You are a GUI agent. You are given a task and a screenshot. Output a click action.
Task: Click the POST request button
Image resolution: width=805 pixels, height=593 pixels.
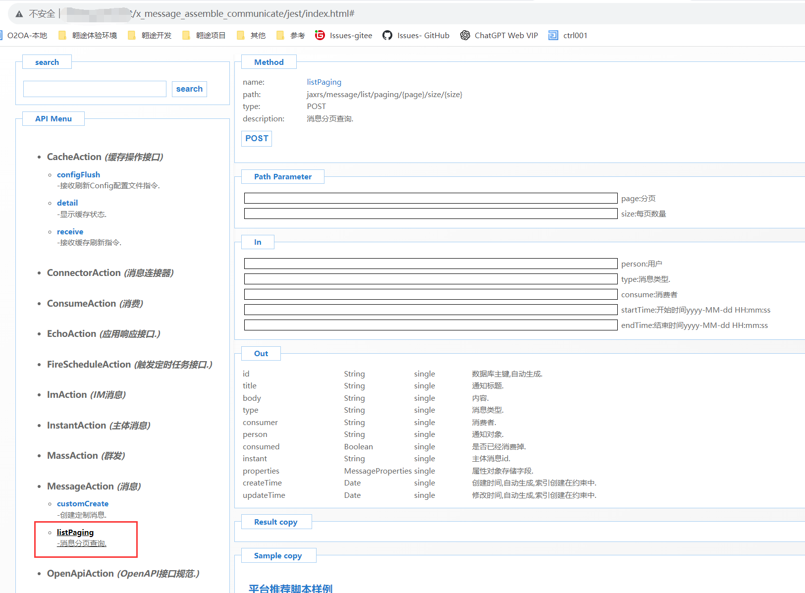pyautogui.click(x=257, y=139)
